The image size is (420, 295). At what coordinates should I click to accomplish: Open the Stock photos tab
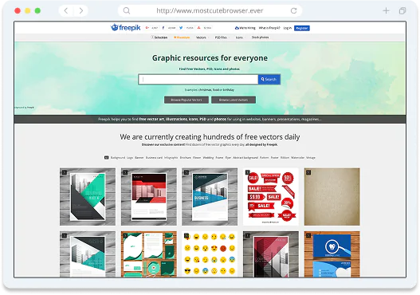(260, 37)
